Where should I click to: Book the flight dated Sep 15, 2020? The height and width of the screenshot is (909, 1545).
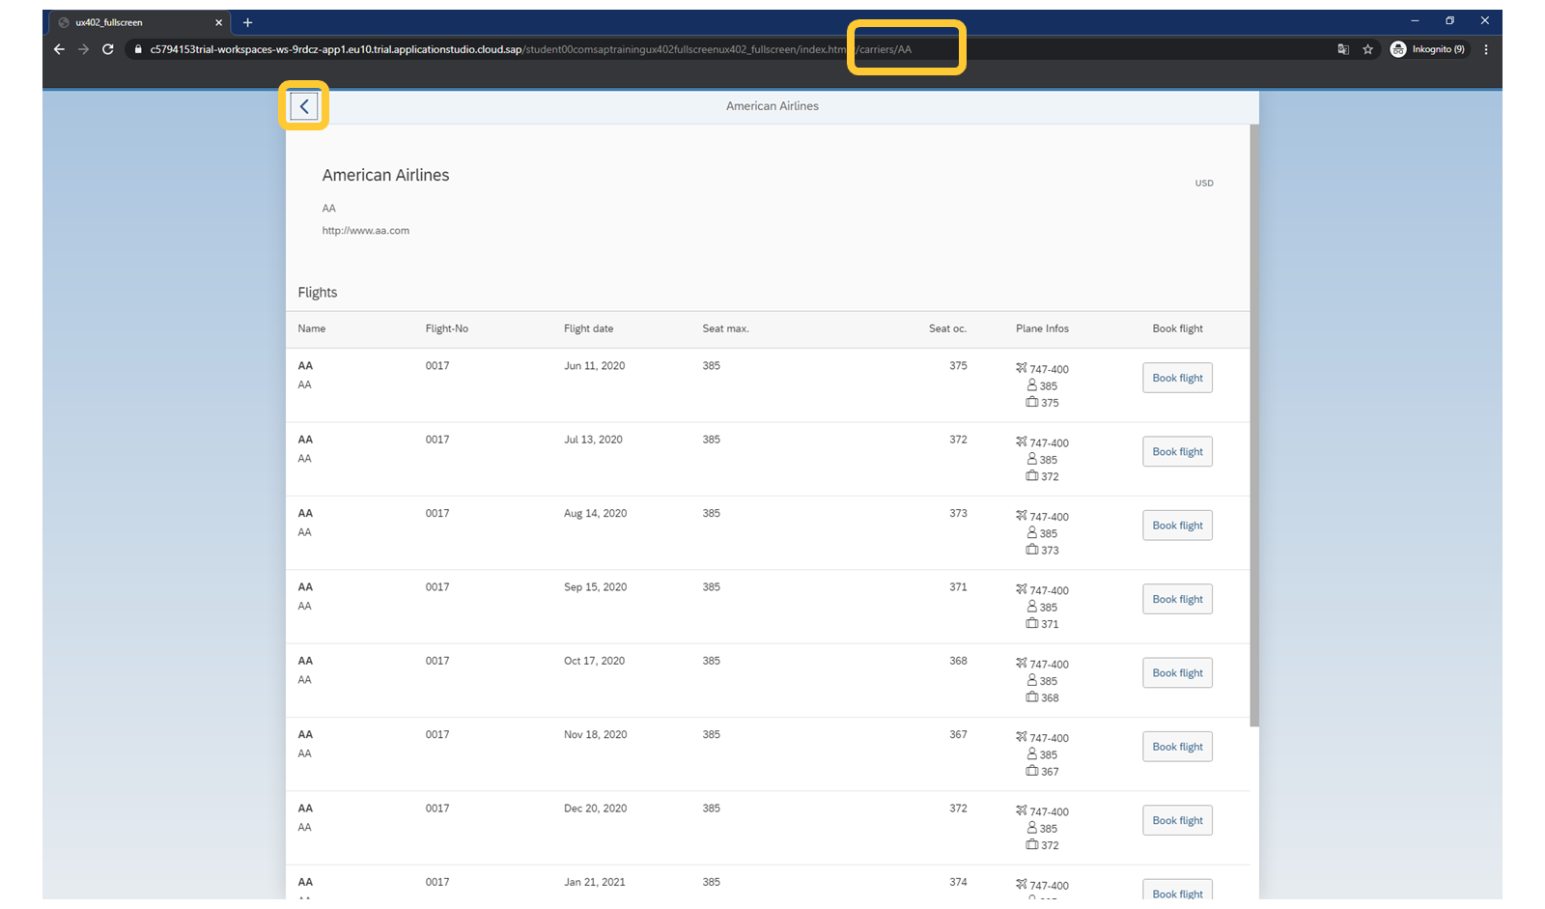point(1177,599)
